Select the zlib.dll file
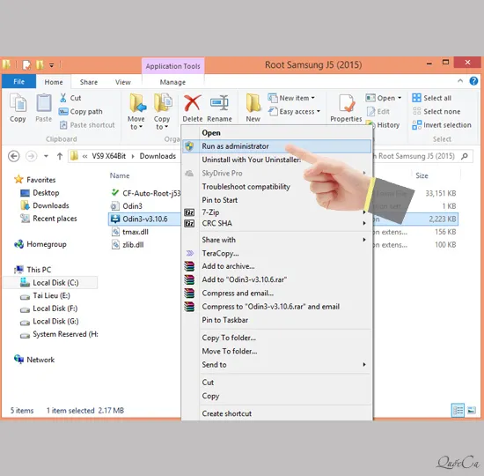Screen dimensions: 484x476 [x=128, y=245]
